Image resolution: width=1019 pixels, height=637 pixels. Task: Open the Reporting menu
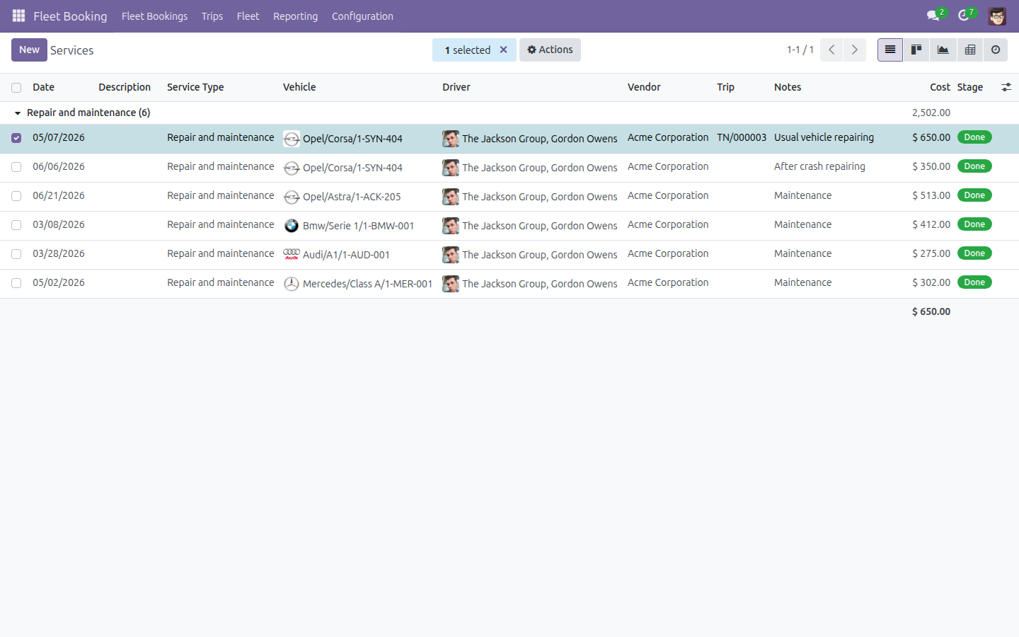295,16
